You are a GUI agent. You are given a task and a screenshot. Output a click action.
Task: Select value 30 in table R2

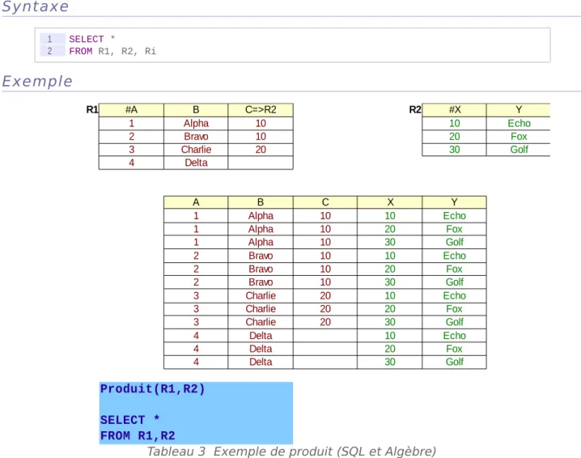(454, 150)
